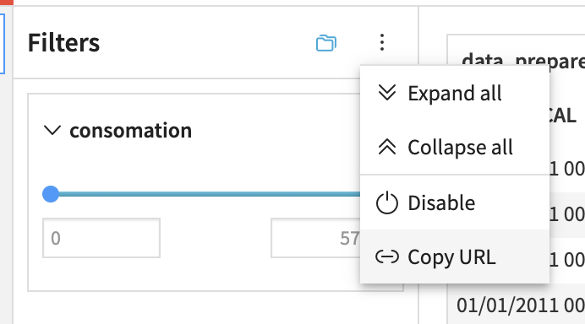Click the data_prepare title in the right panel

coord(523,60)
